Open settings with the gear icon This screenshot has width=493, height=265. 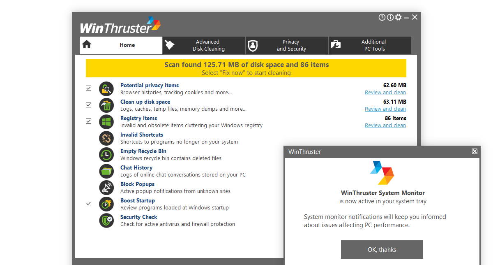(398, 17)
